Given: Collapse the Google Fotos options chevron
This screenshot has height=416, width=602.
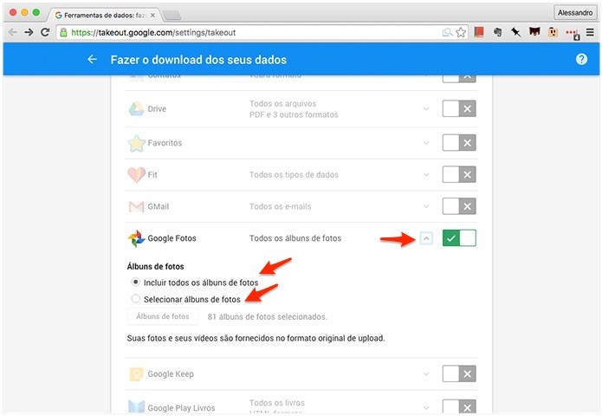Looking at the screenshot, I should (x=426, y=238).
